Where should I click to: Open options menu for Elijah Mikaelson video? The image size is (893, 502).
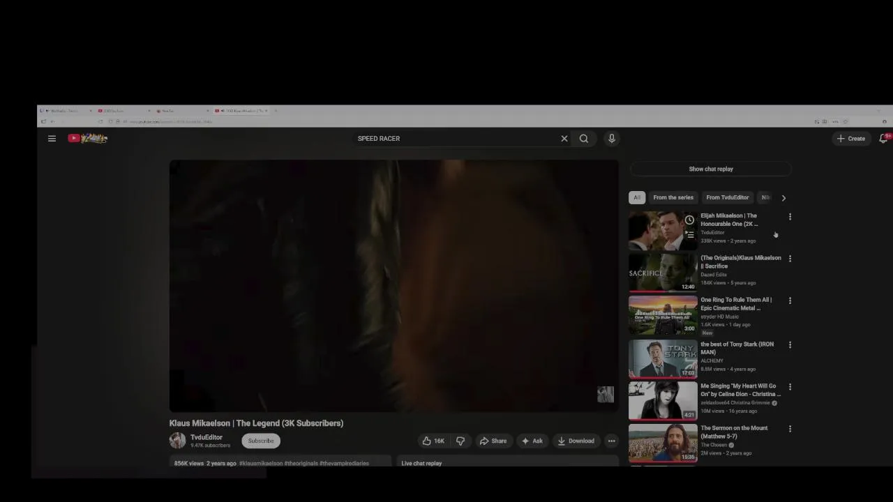(790, 217)
